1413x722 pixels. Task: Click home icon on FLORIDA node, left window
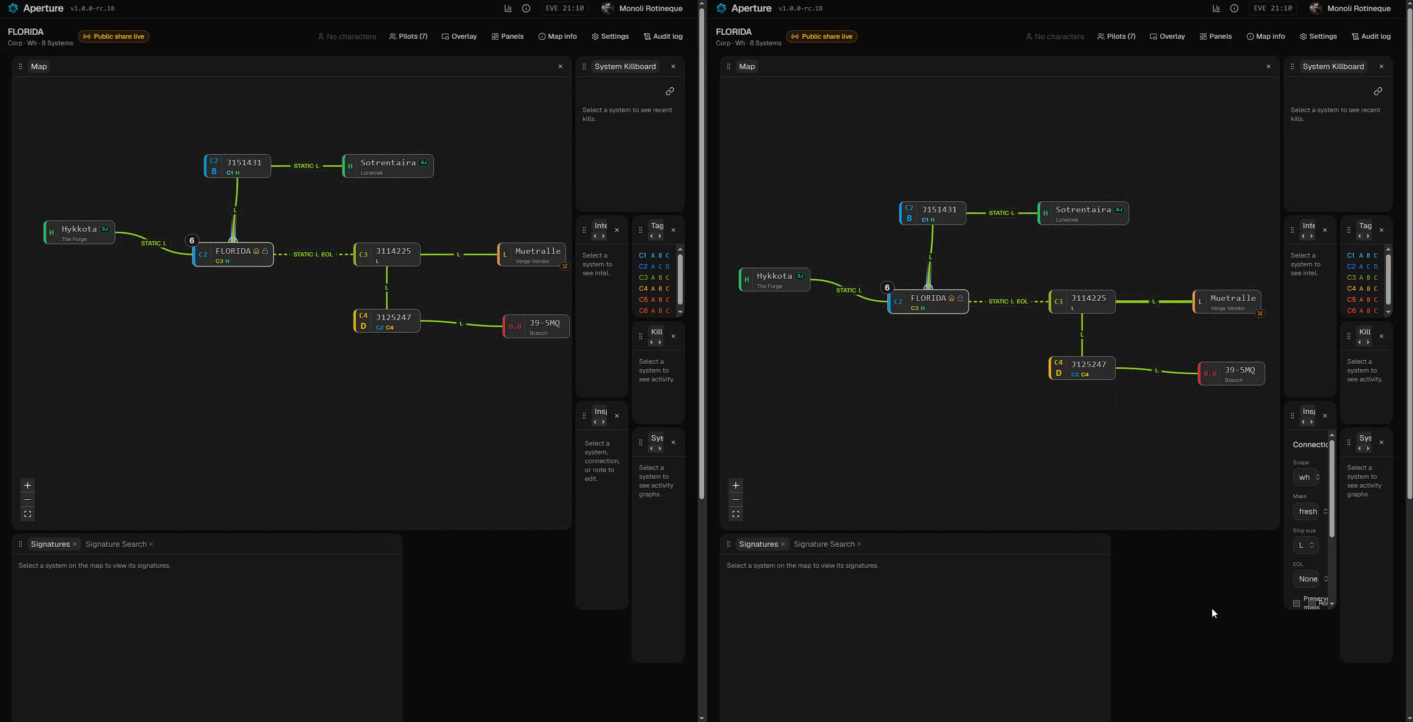click(x=256, y=251)
